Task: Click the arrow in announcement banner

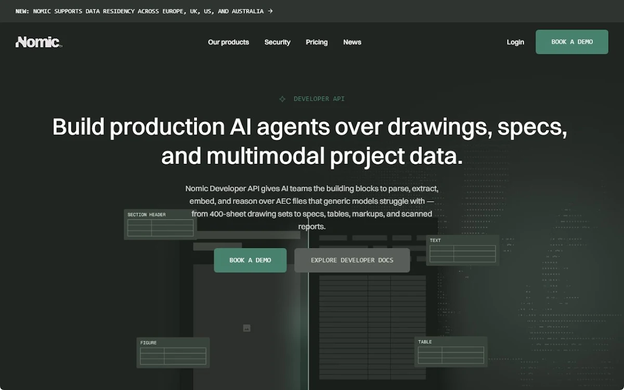Action: click(x=270, y=11)
